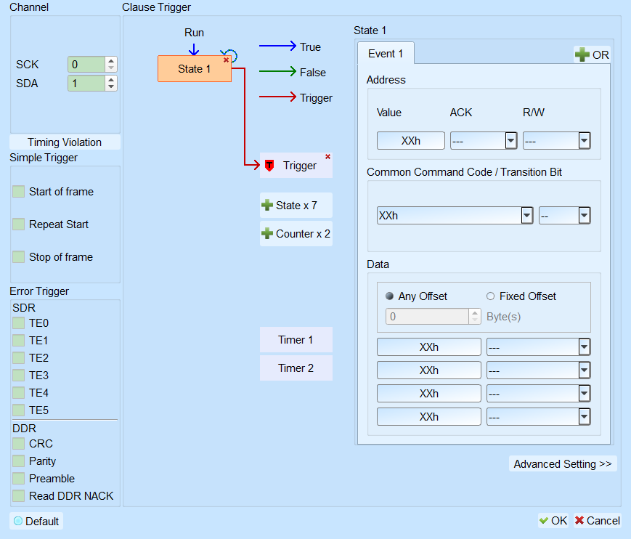Confirm with the OK button

pyautogui.click(x=553, y=521)
